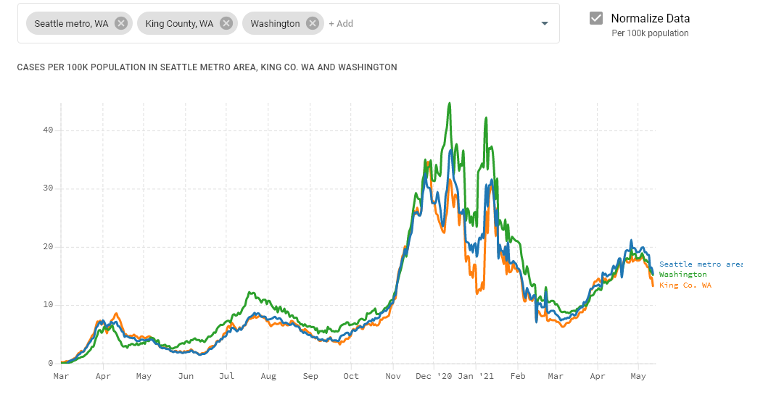Select the King County, WA chip label
Image resolution: width=763 pixels, height=405 pixels.
point(180,23)
